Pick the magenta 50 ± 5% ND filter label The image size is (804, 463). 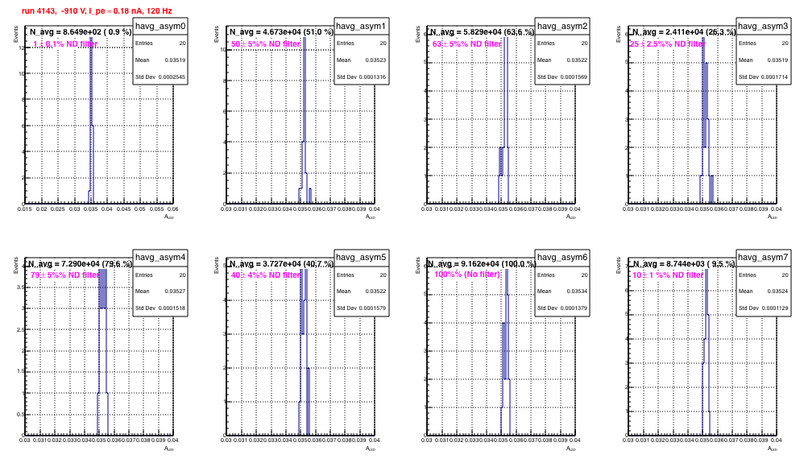click(266, 44)
